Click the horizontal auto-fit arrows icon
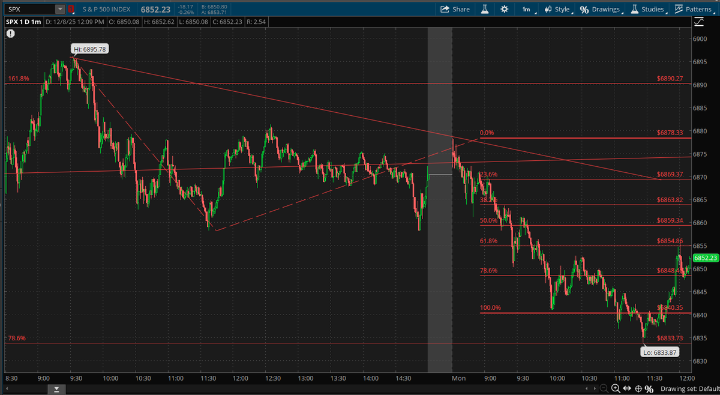This screenshot has width=720, height=395. coord(628,389)
